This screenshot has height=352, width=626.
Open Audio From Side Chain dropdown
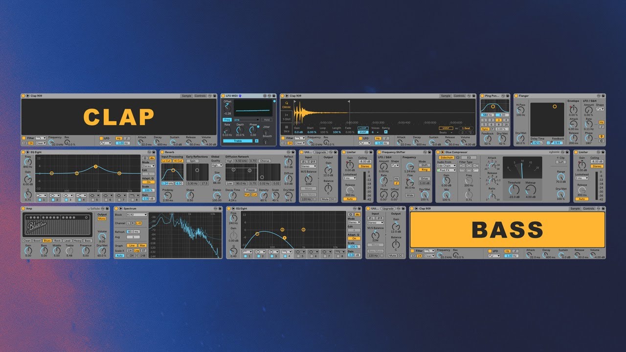[x=447, y=165]
